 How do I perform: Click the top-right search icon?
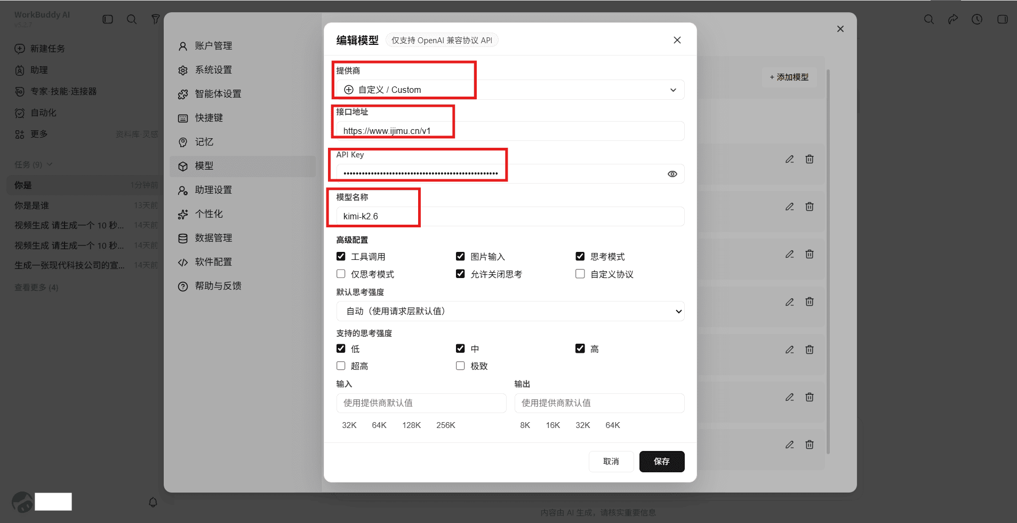click(x=929, y=19)
